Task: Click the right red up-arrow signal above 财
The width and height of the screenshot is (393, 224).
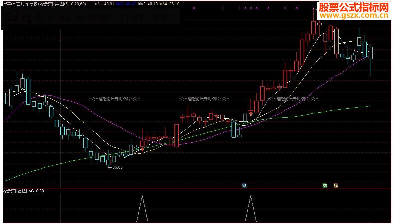Action: pyautogui.click(x=251, y=114)
